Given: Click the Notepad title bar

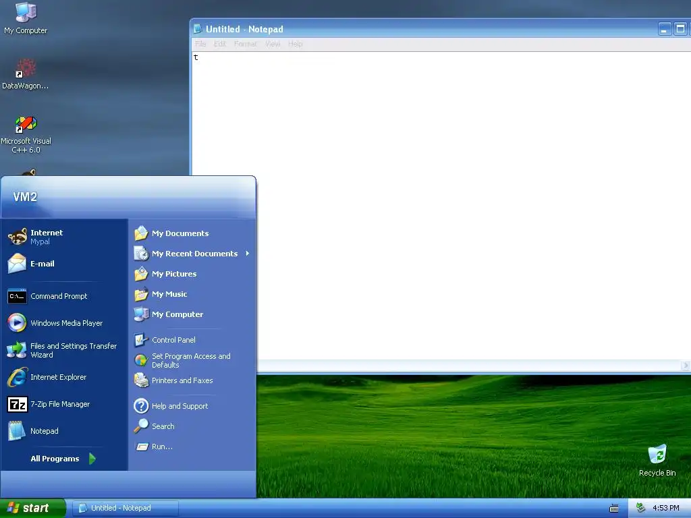Looking at the screenshot, I should click(441, 29).
